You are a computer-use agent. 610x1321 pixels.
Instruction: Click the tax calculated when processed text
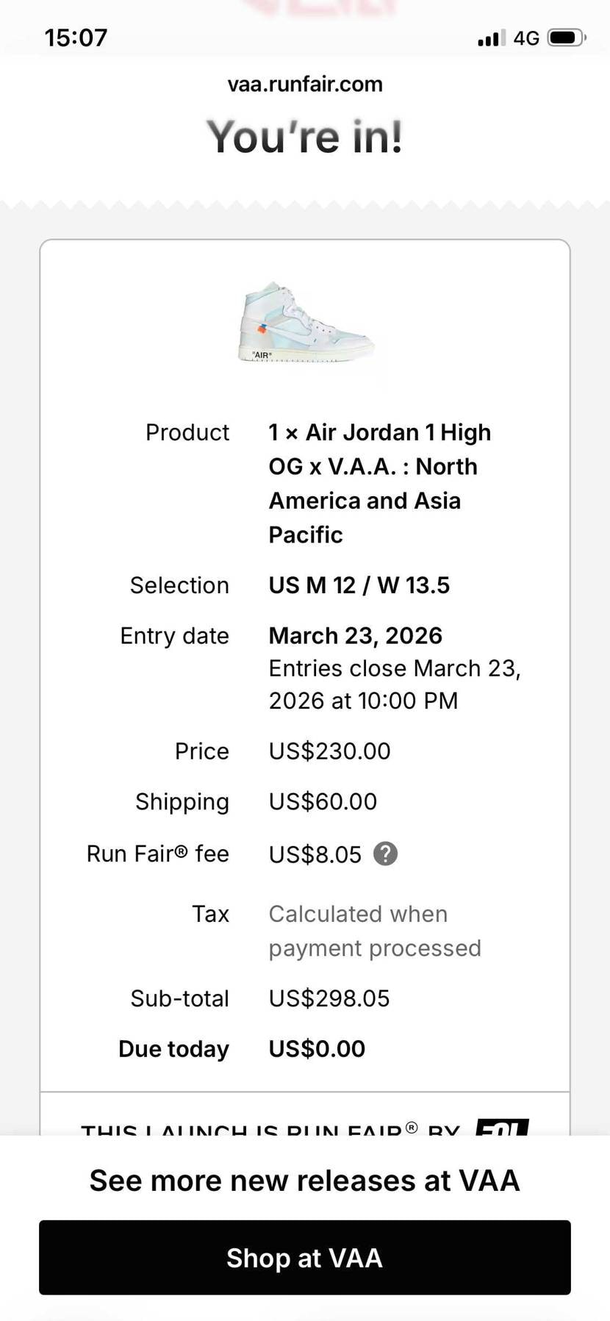tap(374, 931)
